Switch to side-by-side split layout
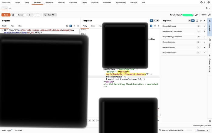The height and width of the screenshot is (133, 212). pyautogui.click(x=151, y=21)
